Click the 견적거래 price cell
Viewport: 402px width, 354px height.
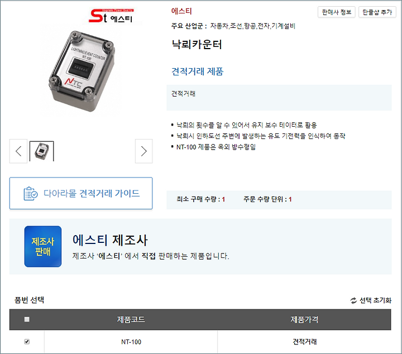tap(304, 342)
